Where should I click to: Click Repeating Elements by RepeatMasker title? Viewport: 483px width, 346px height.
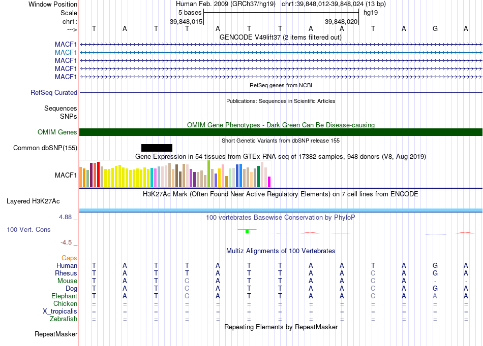tap(281, 327)
